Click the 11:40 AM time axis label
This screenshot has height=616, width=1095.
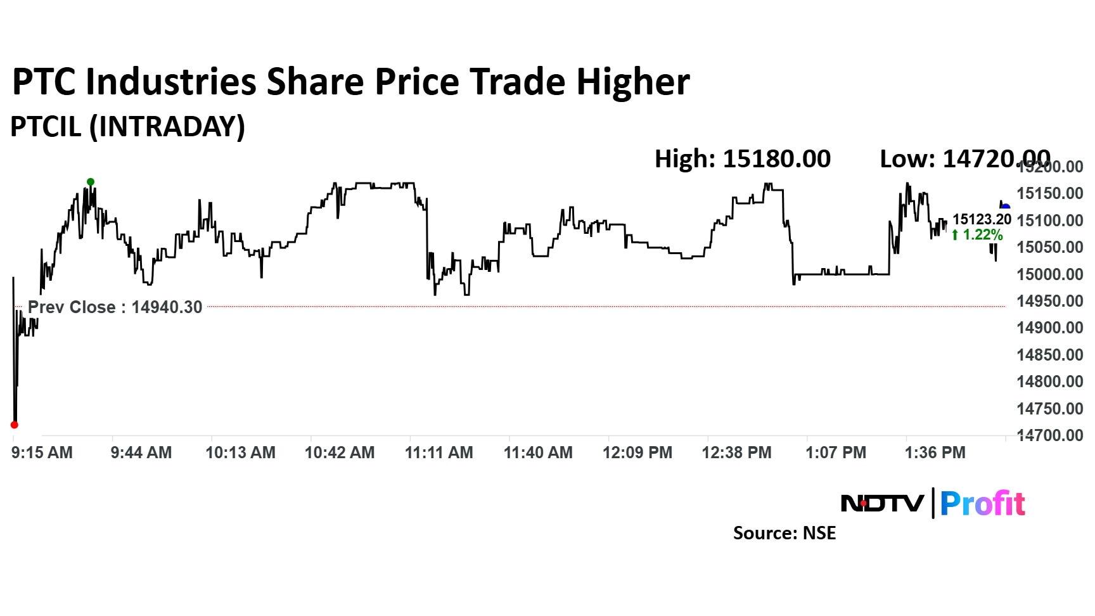coord(538,452)
